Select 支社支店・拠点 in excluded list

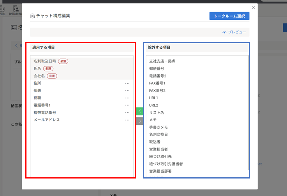click(x=162, y=61)
